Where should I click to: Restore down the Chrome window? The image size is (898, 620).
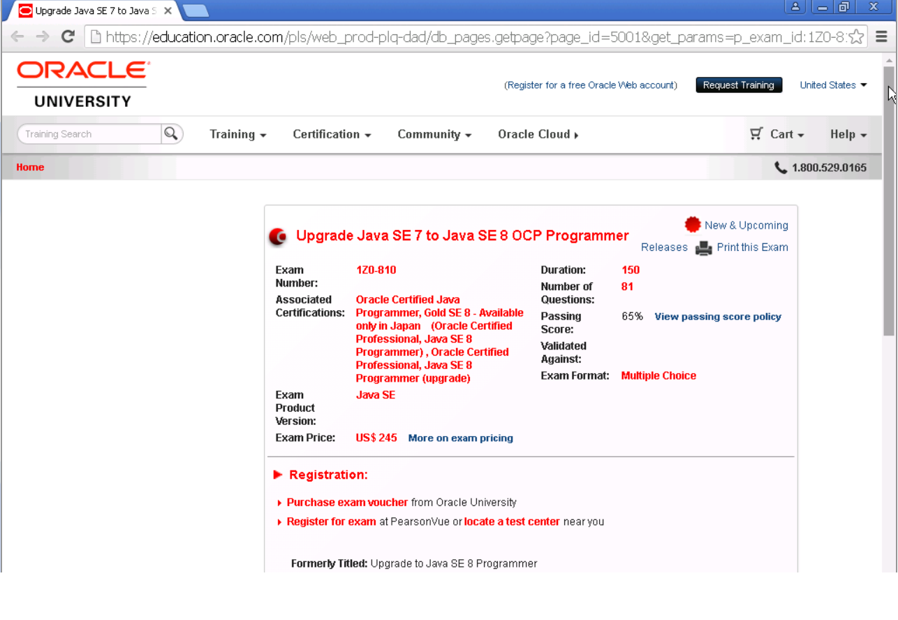tap(843, 7)
